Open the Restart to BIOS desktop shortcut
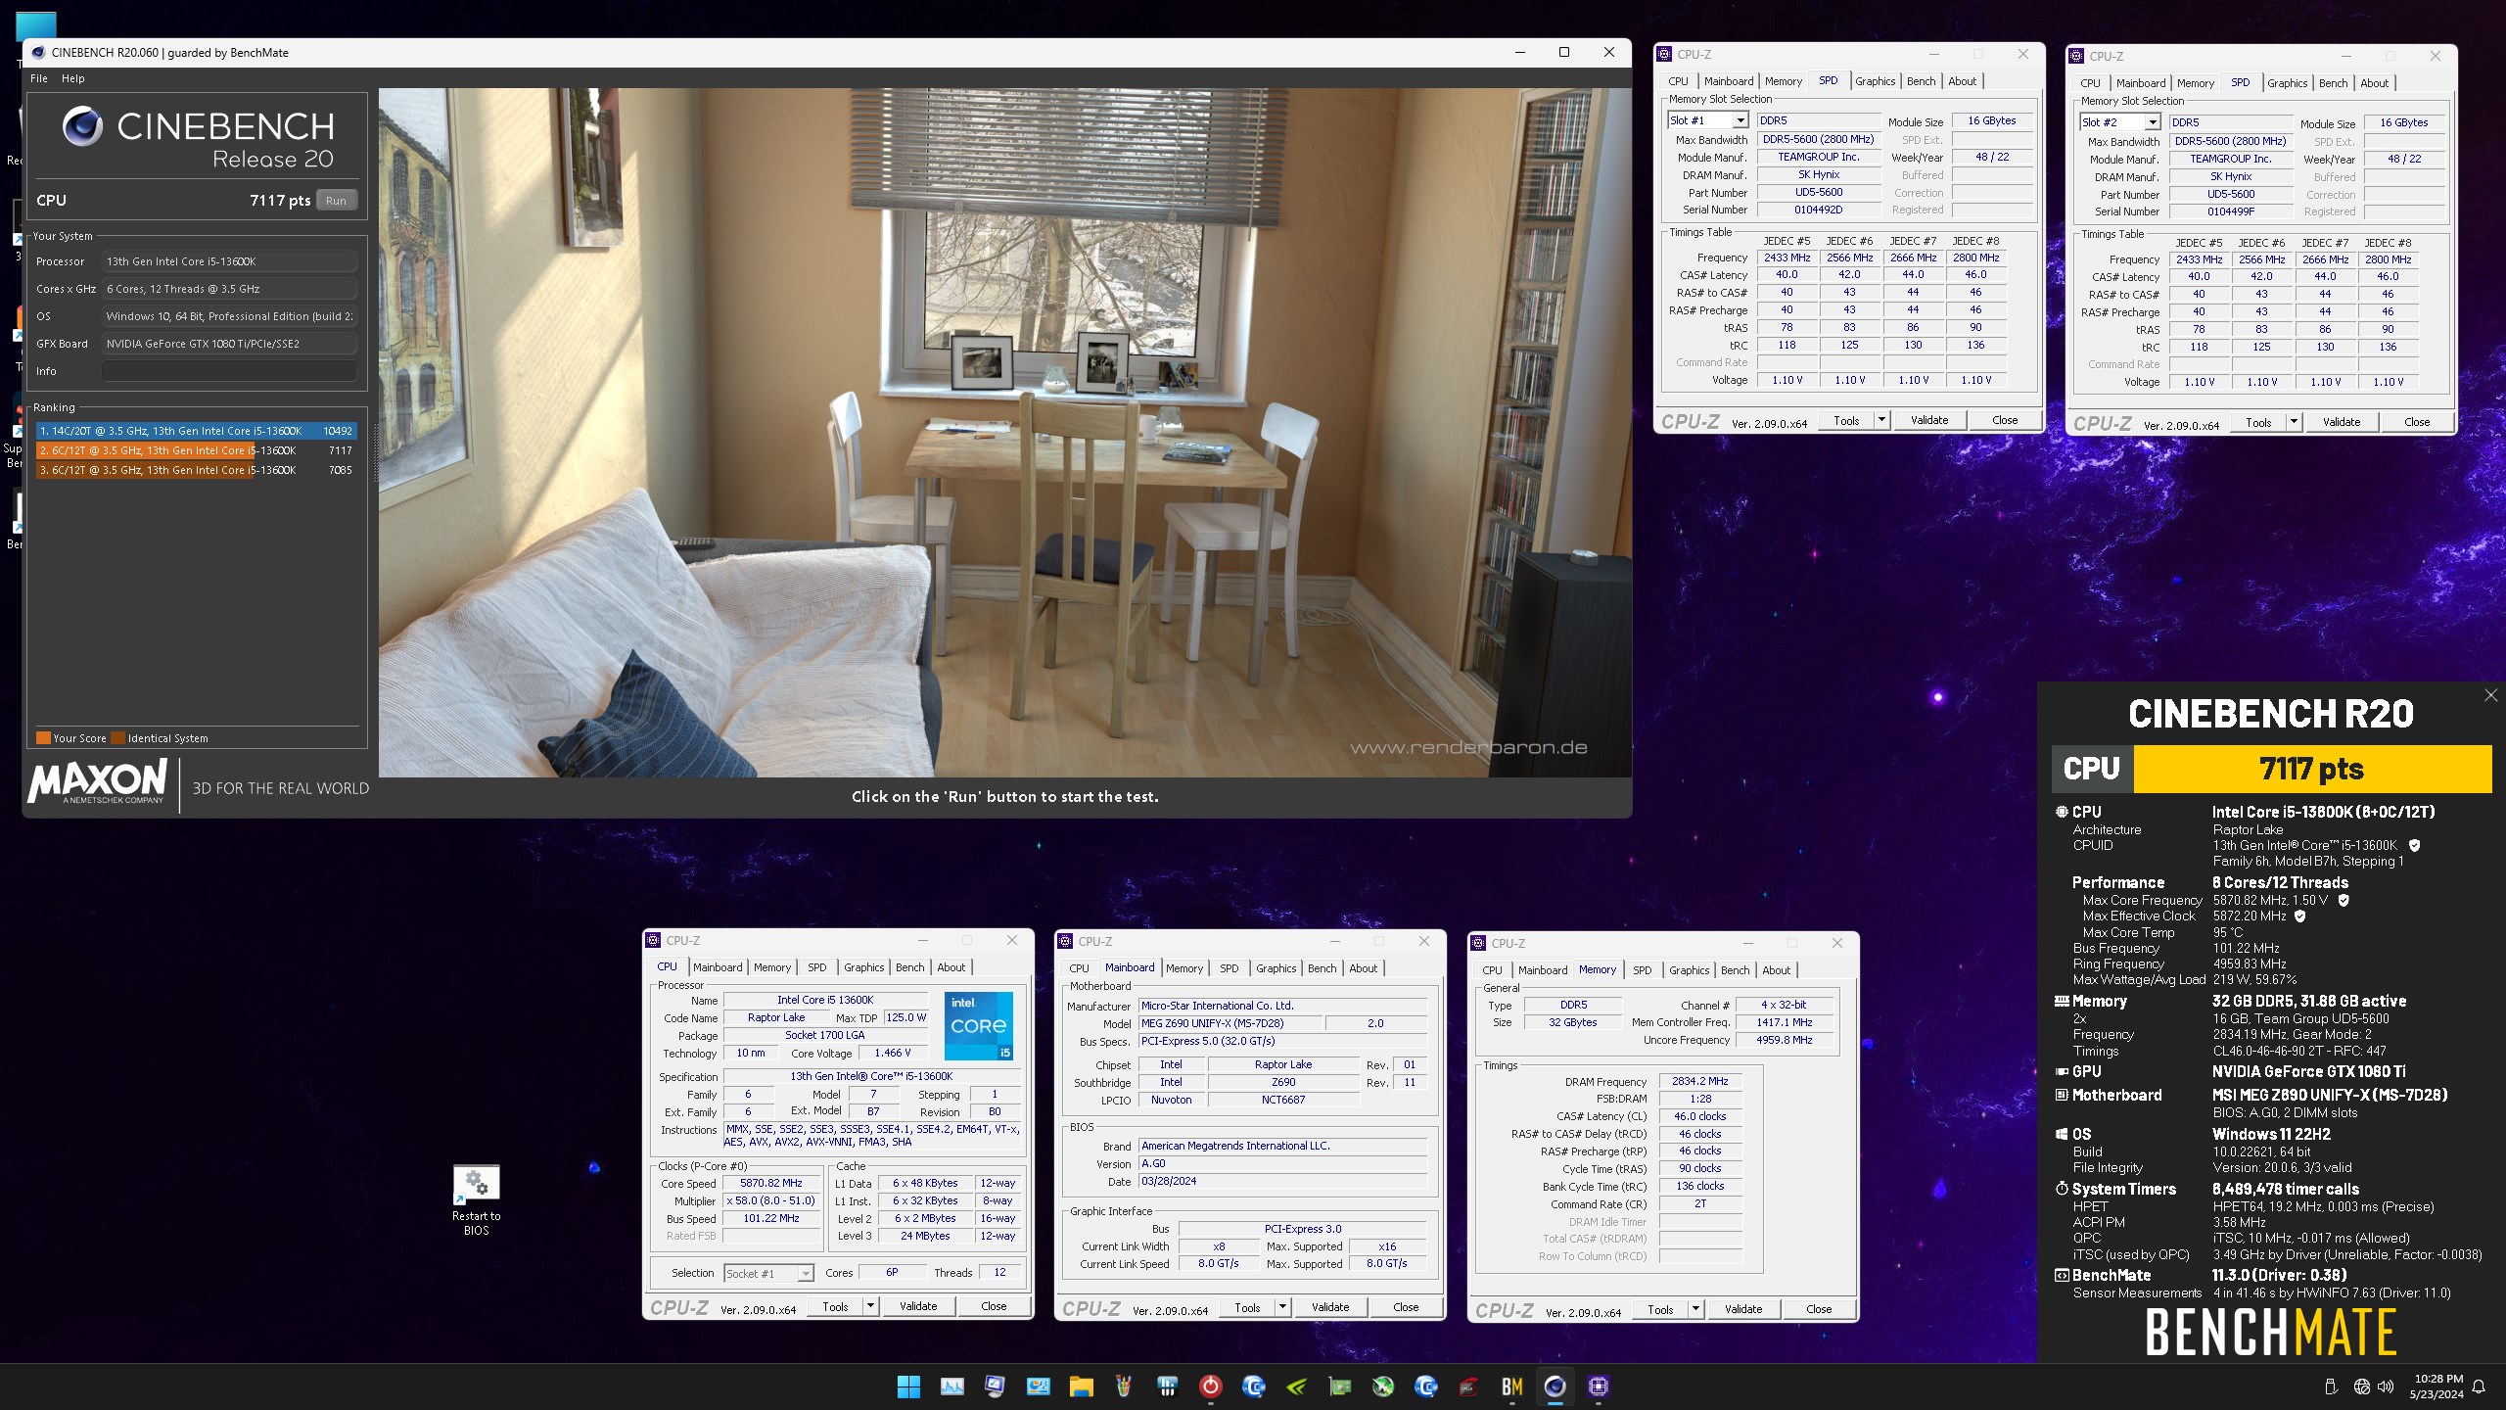The image size is (2506, 1410). [476, 1199]
